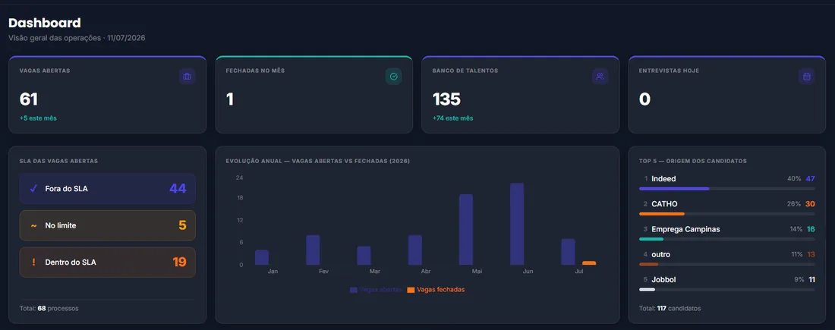The height and width of the screenshot is (330, 835).
Task: Click the 'Top 5 — Origem dos Candidatos' title
Action: [693, 161]
